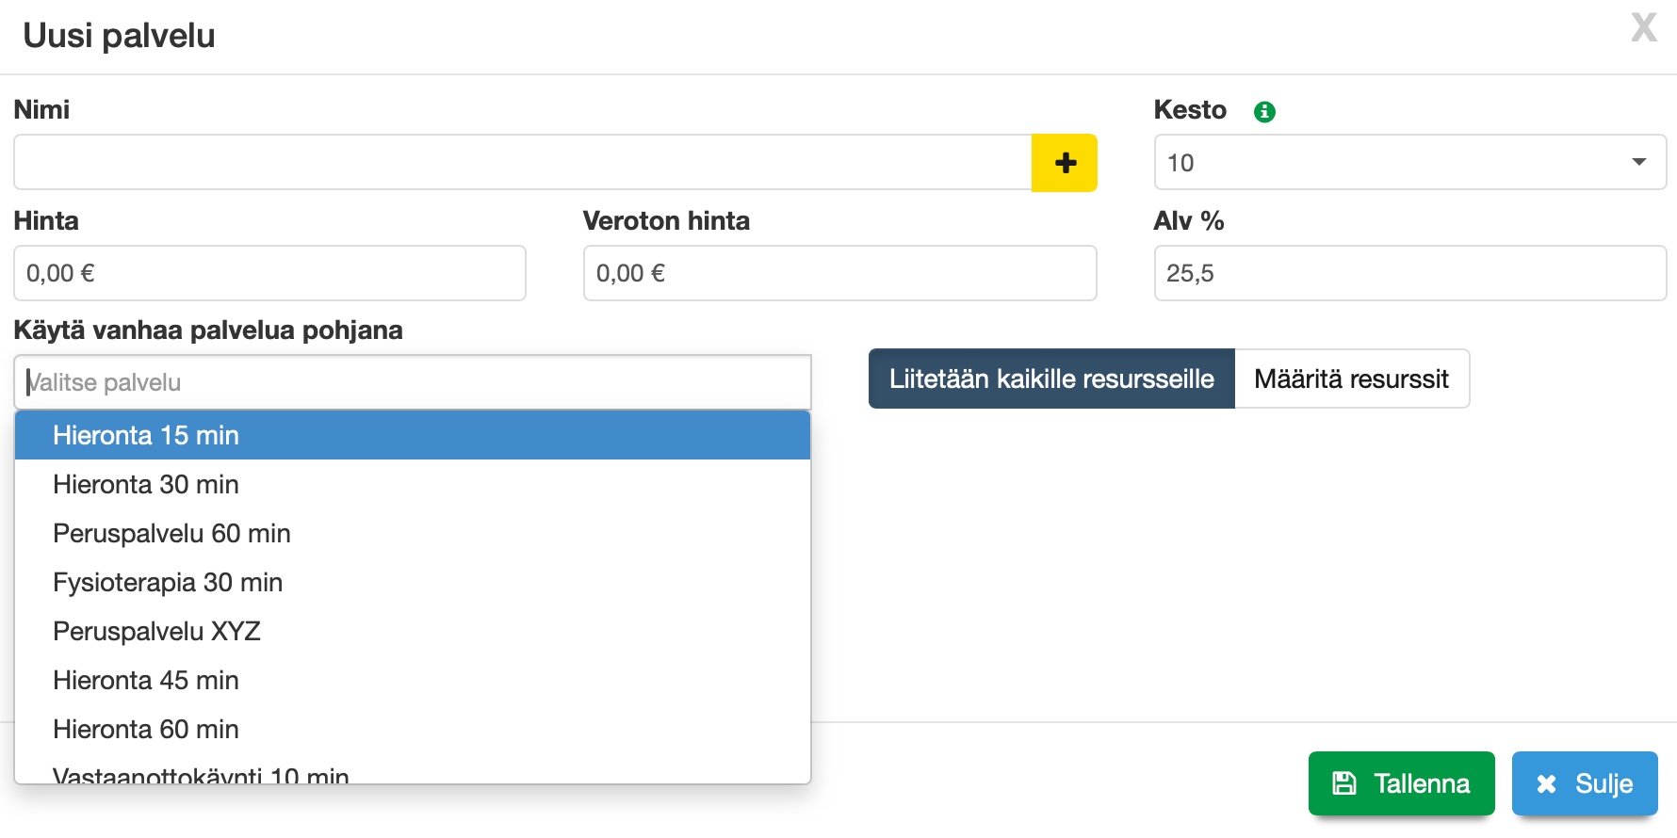Enable Liitetään kaikille resursseille toggle
The image size is (1677, 838).
click(1051, 379)
